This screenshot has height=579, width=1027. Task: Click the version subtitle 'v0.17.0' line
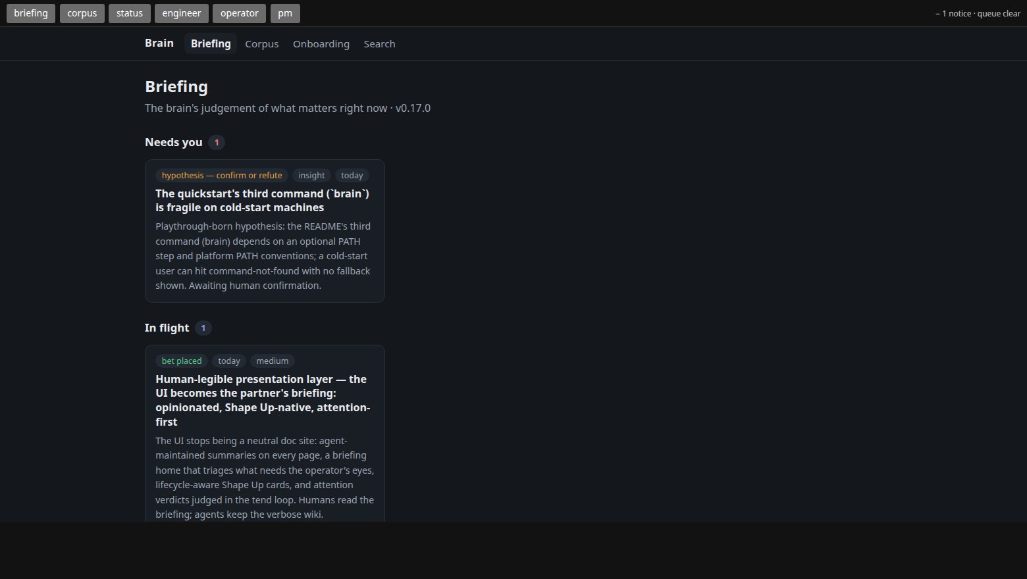[288, 108]
